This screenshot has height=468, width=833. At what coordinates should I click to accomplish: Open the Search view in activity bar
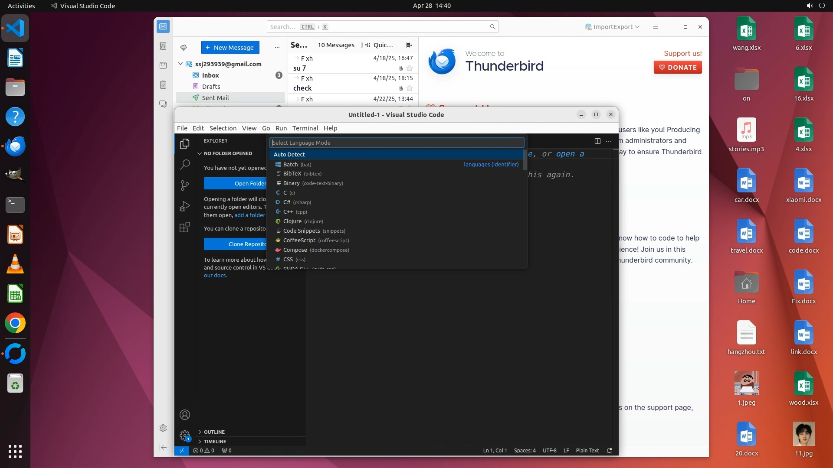click(x=185, y=164)
